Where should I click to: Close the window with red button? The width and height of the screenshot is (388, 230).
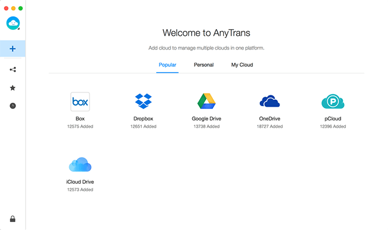(6, 9)
